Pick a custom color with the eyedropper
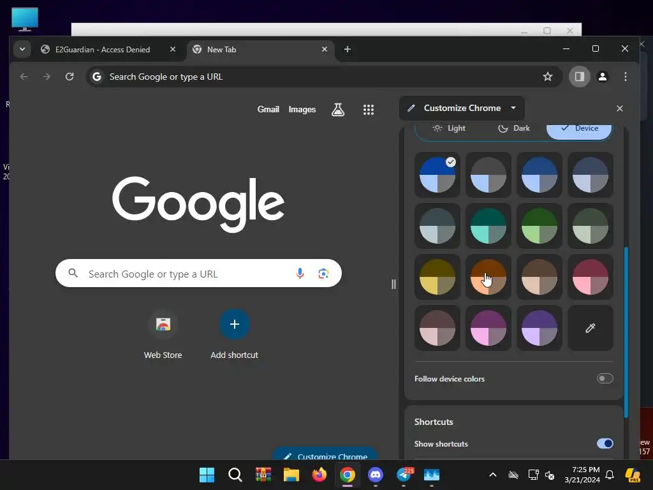This screenshot has height=490, width=653. point(590,329)
